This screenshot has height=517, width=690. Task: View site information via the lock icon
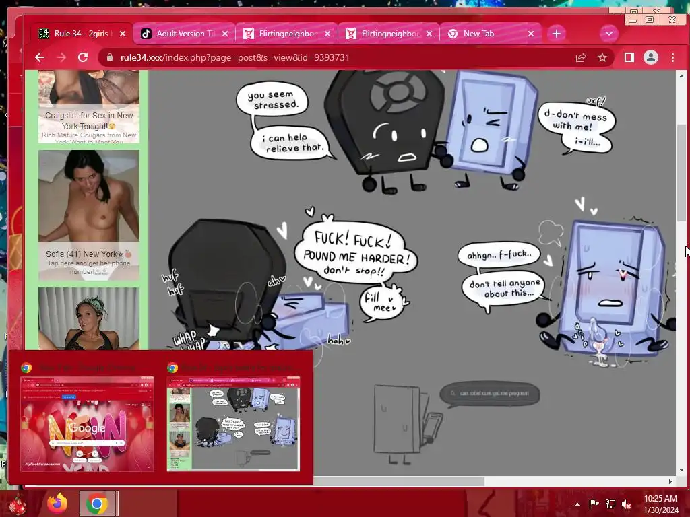click(x=110, y=58)
